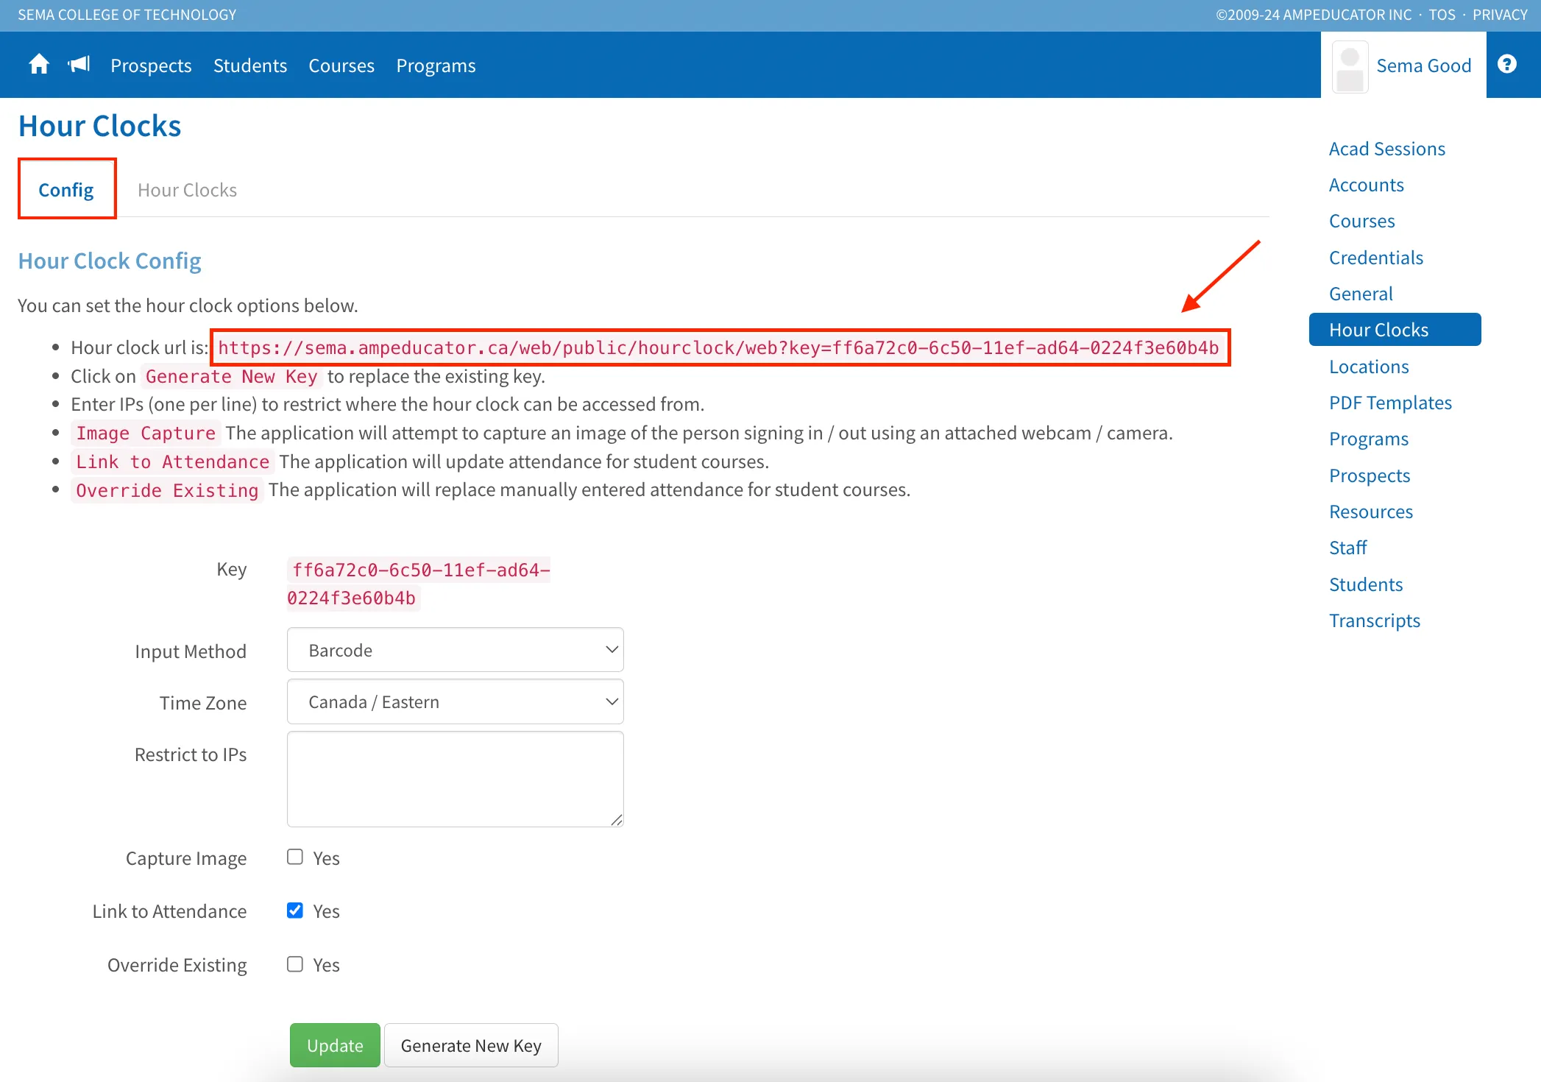Viewport: 1541px width, 1082px height.
Task: Open the PRIVACY link in header
Action: (x=1500, y=15)
